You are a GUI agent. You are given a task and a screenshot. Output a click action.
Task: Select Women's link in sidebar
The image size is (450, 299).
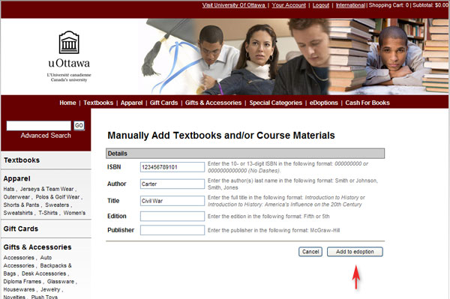click(74, 213)
